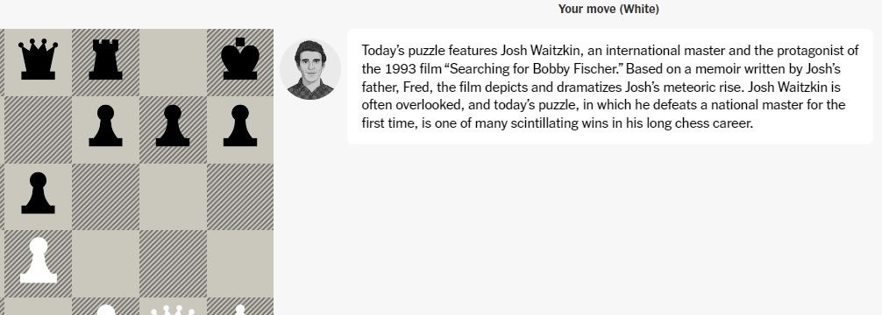Select the partially visible white queen
Viewport: 882px width, 315px height.
coord(173,310)
